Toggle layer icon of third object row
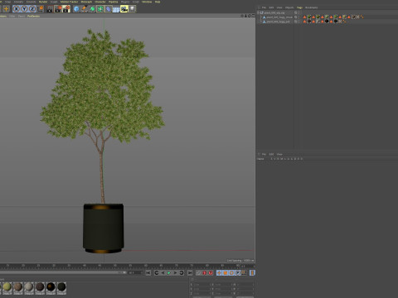This screenshot has height=298, width=398. click(x=295, y=22)
